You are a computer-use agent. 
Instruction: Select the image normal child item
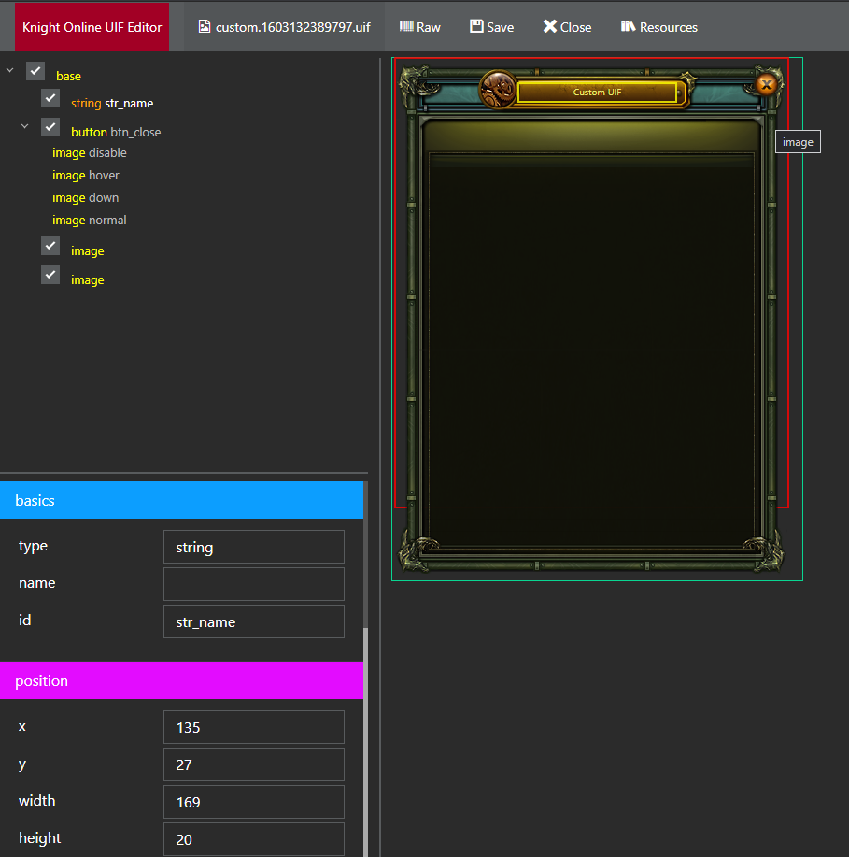point(89,221)
